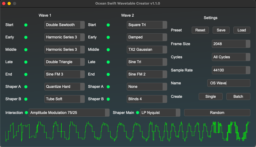Click the Reset preset button
256x147 pixels.
(200, 30)
